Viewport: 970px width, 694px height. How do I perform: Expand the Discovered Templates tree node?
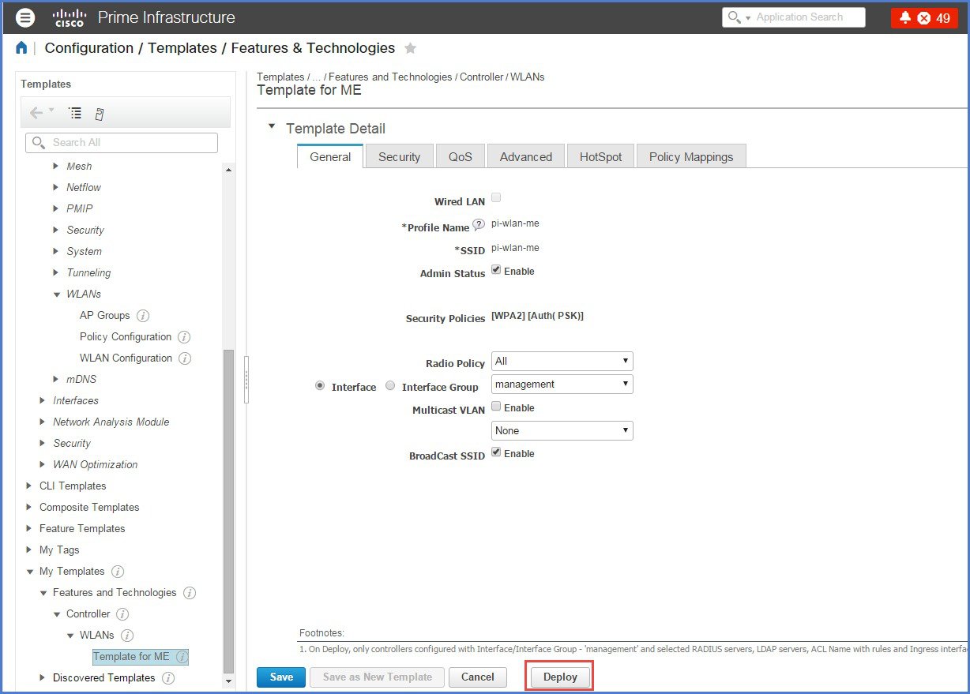(x=42, y=677)
